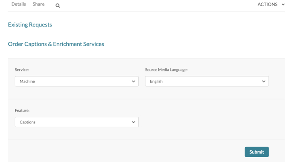The width and height of the screenshot is (289, 162).
Task: Click the selected 'Captions' value text
Action: (x=27, y=122)
